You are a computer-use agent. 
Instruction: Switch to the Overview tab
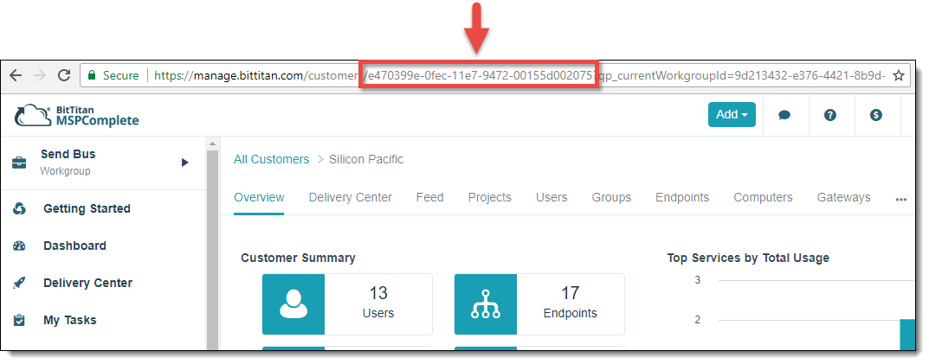[x=259, y=198]
